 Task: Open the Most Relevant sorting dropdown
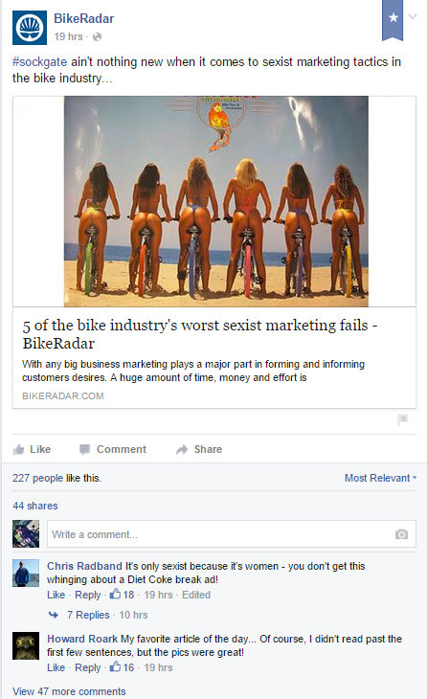[x=380, y=478]
